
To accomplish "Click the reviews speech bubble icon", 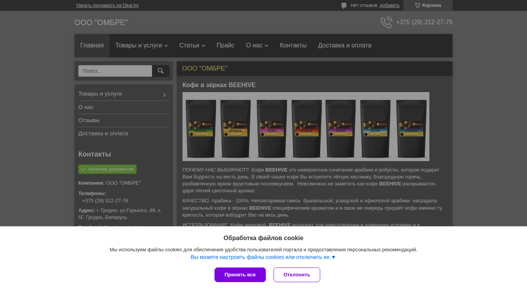I will 344,6.
